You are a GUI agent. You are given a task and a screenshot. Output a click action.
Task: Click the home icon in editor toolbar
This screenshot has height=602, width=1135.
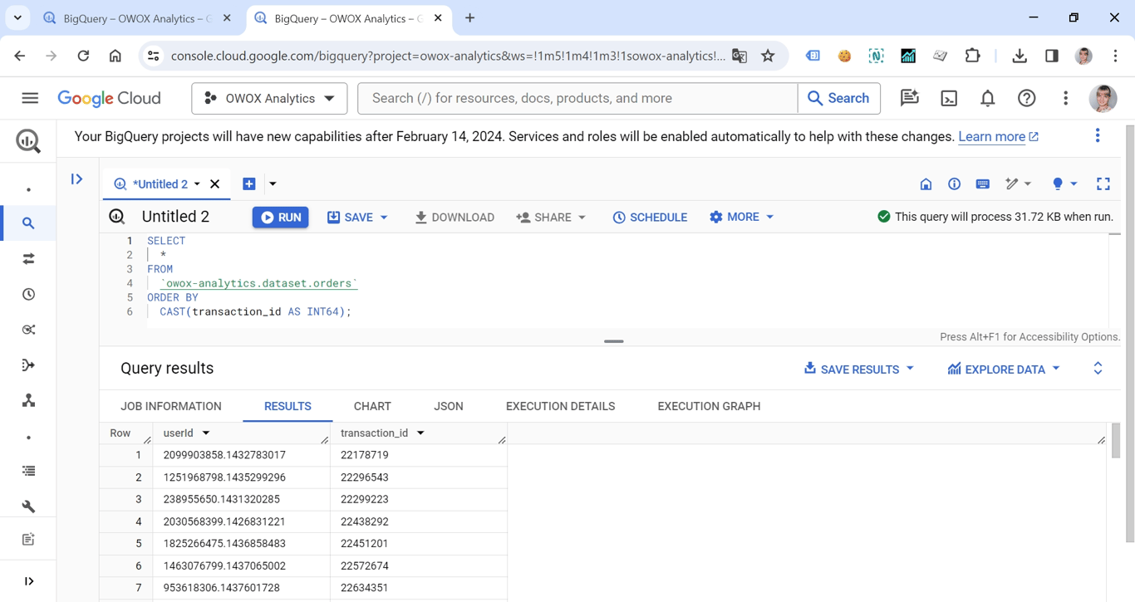click(926, 184)
